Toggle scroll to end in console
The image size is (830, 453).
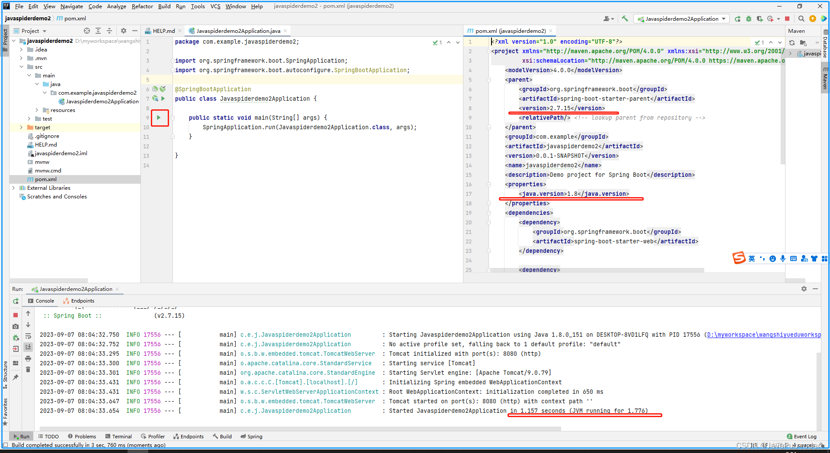28,347
